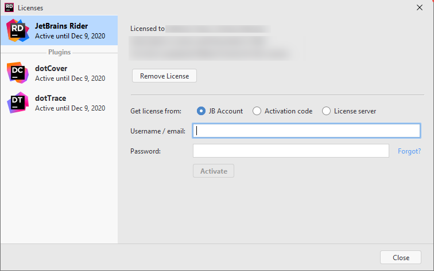
Task: Select the "dotTrace" plugin name
Action: click(51, 98)
